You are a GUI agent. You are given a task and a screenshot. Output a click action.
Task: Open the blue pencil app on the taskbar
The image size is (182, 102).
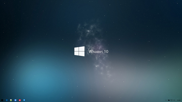pos(15,100)
